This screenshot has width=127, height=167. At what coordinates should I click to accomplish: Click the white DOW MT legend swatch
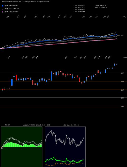[3, 9]
